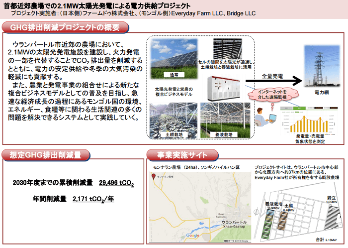Click the red map pin for モンナラン農場

153,177
